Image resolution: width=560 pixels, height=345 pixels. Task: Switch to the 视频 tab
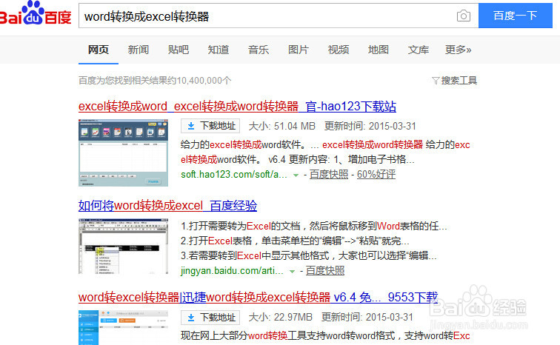click(x=339, y=50)
